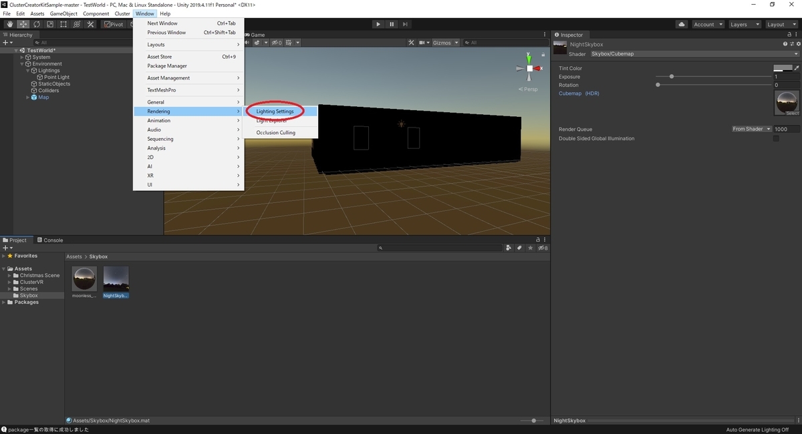
Task: Expand the Map prefab
Action: (x=28, y=97)
